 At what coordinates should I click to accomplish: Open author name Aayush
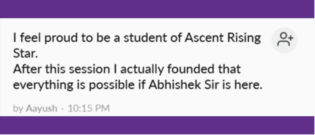(42, 109)
